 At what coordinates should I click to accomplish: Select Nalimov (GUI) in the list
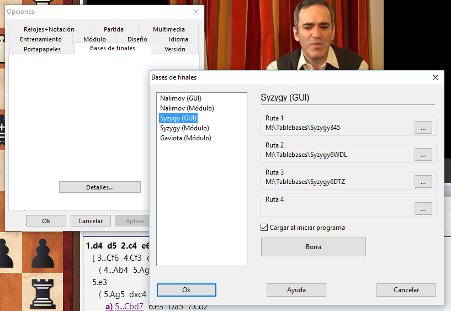pos(181,98)
